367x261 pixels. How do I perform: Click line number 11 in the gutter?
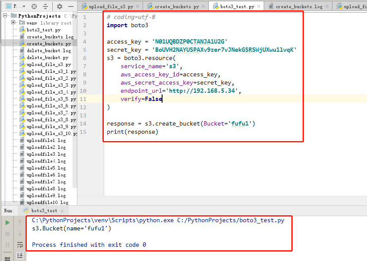coord(83,99)
